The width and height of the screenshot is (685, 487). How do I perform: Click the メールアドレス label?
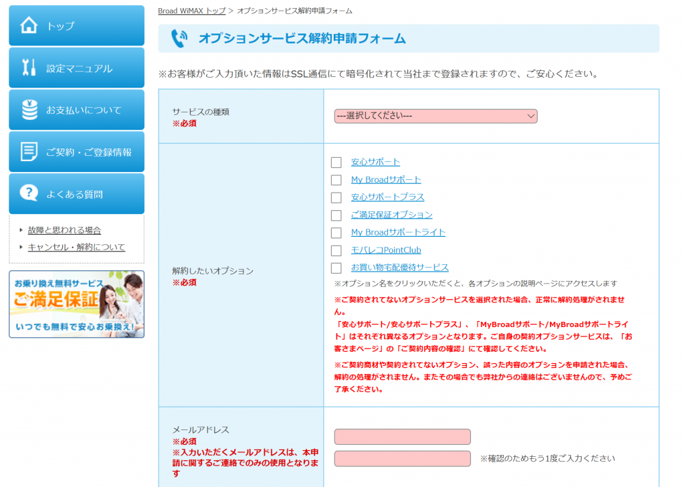point(201,429)
